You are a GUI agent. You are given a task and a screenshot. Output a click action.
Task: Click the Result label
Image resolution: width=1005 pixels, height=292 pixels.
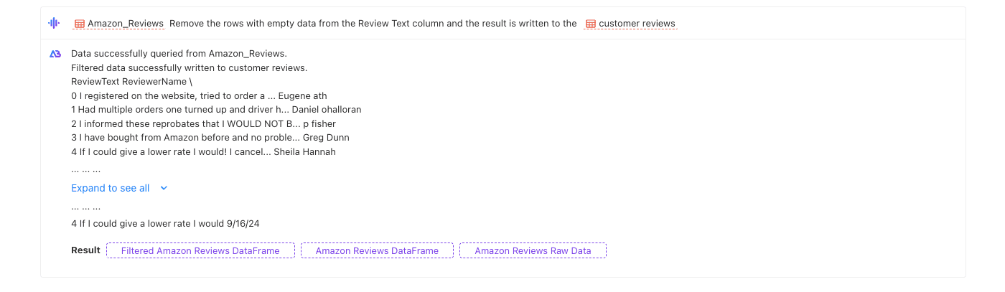pyautogui.click(x=85, y=250)
